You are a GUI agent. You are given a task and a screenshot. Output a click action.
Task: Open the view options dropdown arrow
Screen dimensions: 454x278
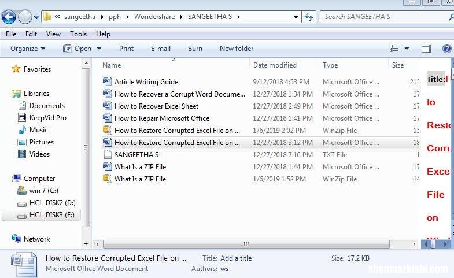pyautogui.click(x=407, y=49)
